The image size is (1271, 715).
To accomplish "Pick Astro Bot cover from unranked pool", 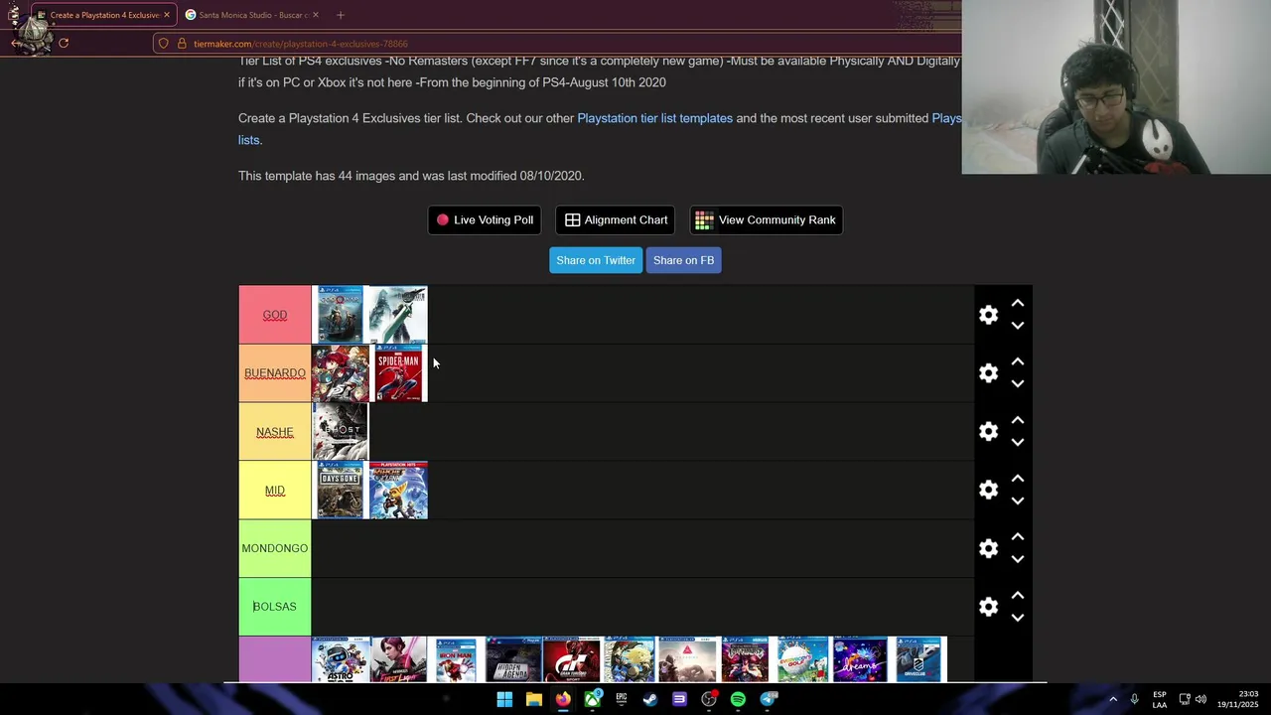I will point(341,659).
